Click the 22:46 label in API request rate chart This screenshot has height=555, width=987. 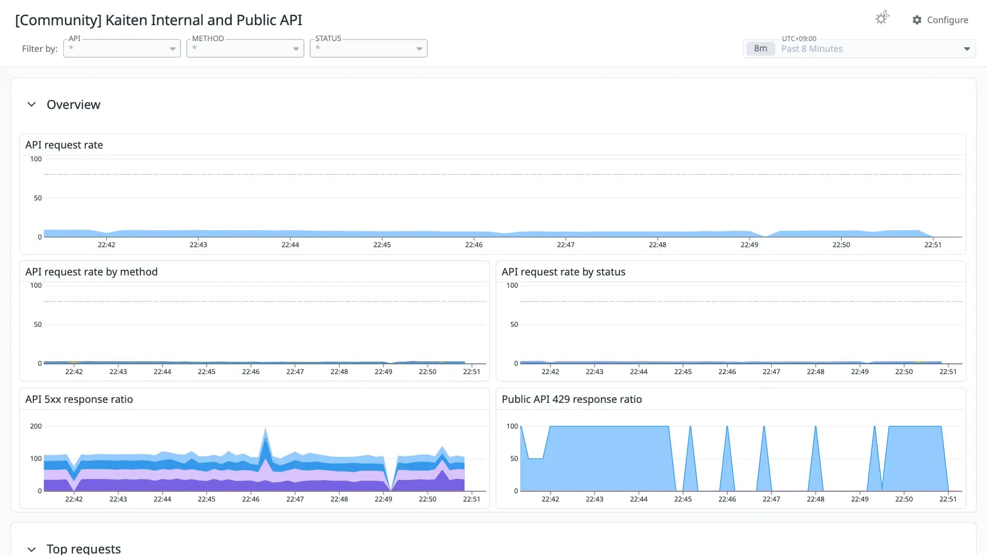pos(473,245)
